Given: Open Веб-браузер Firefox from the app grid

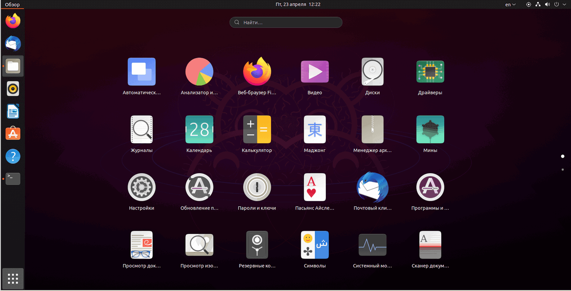Looking at the screenshot, I should (257, 72).
